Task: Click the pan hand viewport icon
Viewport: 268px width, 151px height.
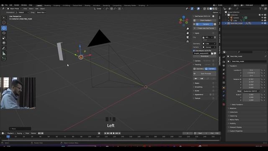Action: (x=188, y=33)
